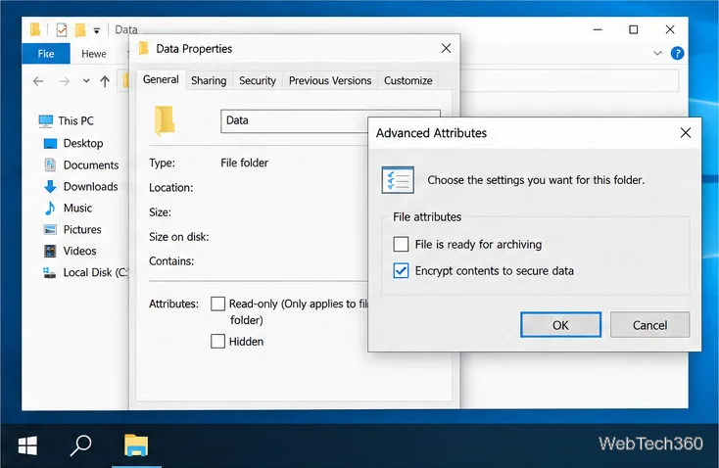
Task: Uncheck 'Encrypt contents to secure data'
Action: coord(401,270)
